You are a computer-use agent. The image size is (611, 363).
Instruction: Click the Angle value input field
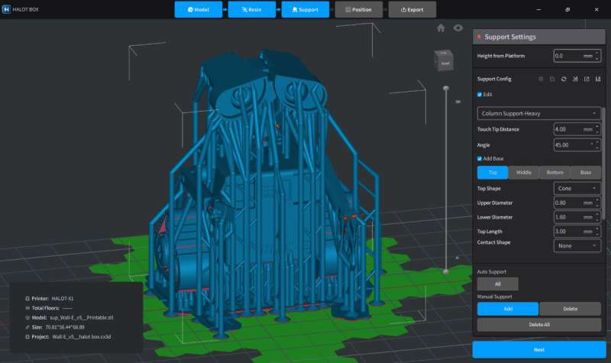(x=577, y=145)
